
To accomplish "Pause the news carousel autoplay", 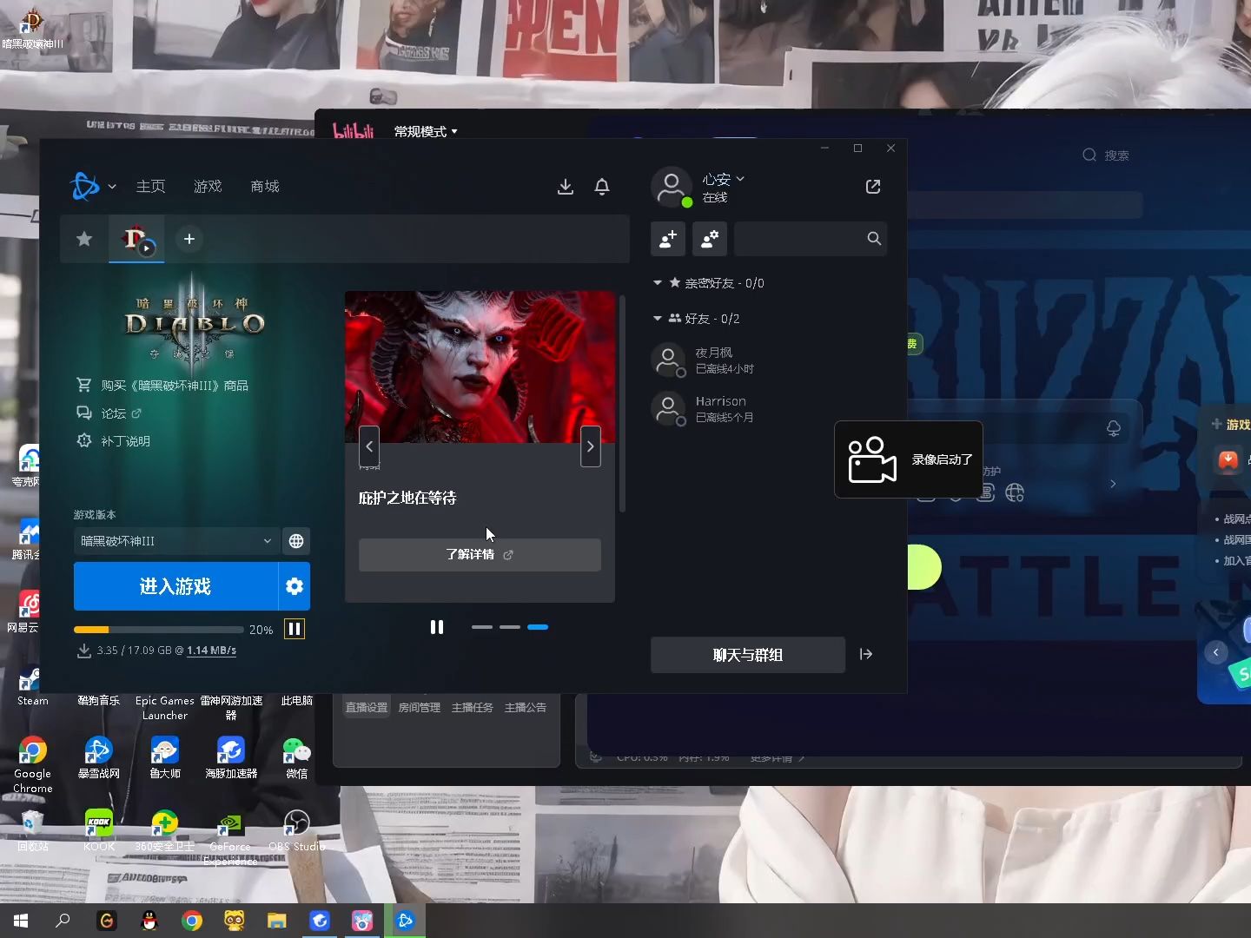I will (437, 627).
